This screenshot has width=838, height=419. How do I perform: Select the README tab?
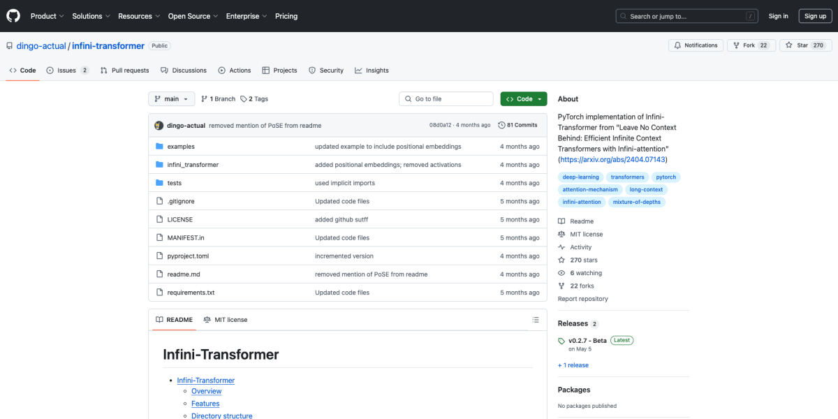tap(174, 320)
